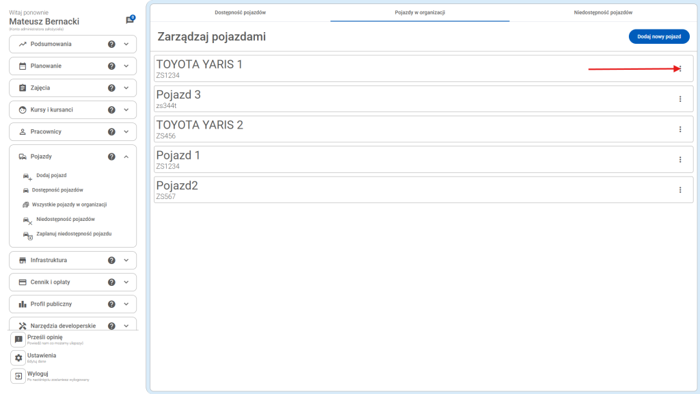Open Ustawienia settings
700x394 pixels.
coord(42,356)
